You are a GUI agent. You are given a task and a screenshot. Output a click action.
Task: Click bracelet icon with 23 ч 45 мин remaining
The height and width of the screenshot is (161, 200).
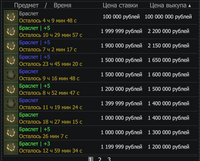[x=11, y=61]
